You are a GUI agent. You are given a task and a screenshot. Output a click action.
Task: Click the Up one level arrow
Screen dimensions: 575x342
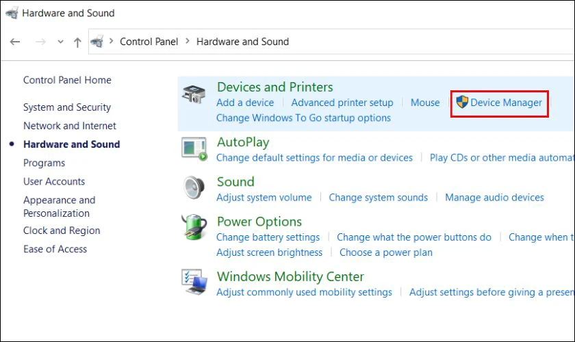coord(77,42)
